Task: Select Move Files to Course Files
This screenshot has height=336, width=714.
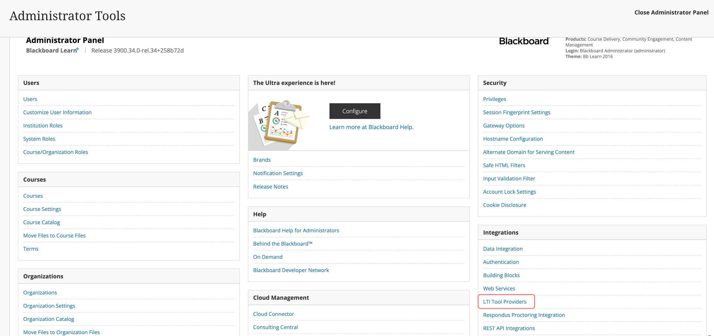Action: click(54, 235)
